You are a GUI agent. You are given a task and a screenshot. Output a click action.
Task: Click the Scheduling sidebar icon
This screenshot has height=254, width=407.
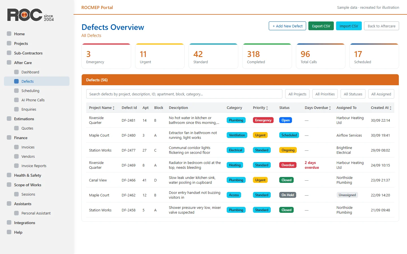point(16,91)
